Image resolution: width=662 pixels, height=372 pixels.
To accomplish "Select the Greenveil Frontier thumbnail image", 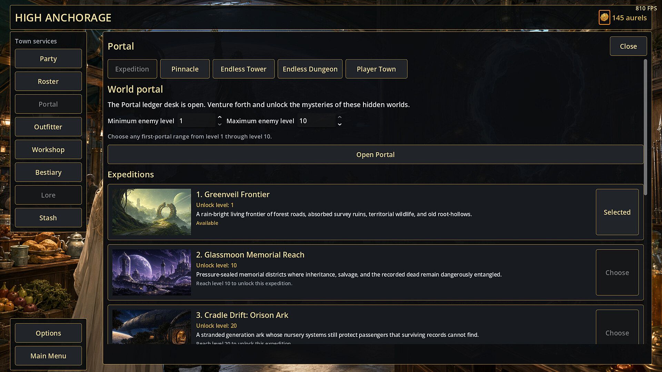I will (x=151, y=212).
